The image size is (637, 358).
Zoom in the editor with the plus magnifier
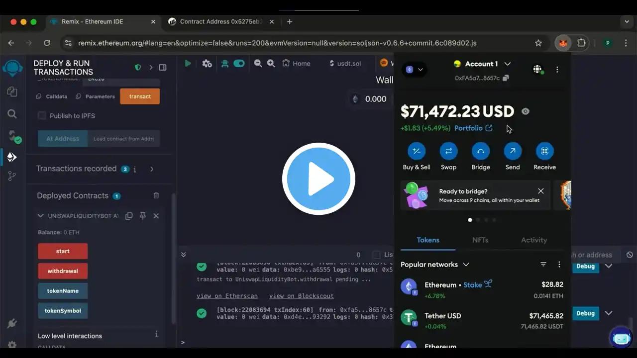(x=271, y=63)
